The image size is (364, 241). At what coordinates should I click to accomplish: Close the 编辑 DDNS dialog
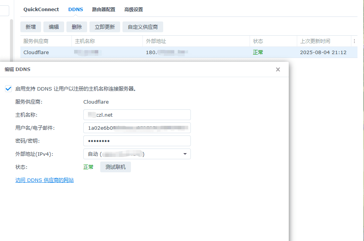pos(278,69)
